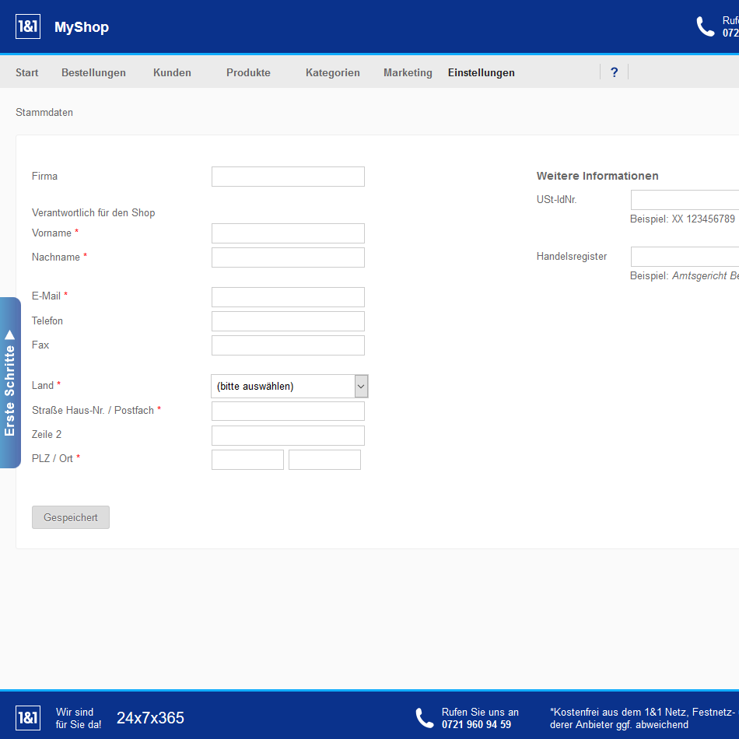Focus the Handelsregister text field
The image size is (739, 739).
tap(685, 257)
